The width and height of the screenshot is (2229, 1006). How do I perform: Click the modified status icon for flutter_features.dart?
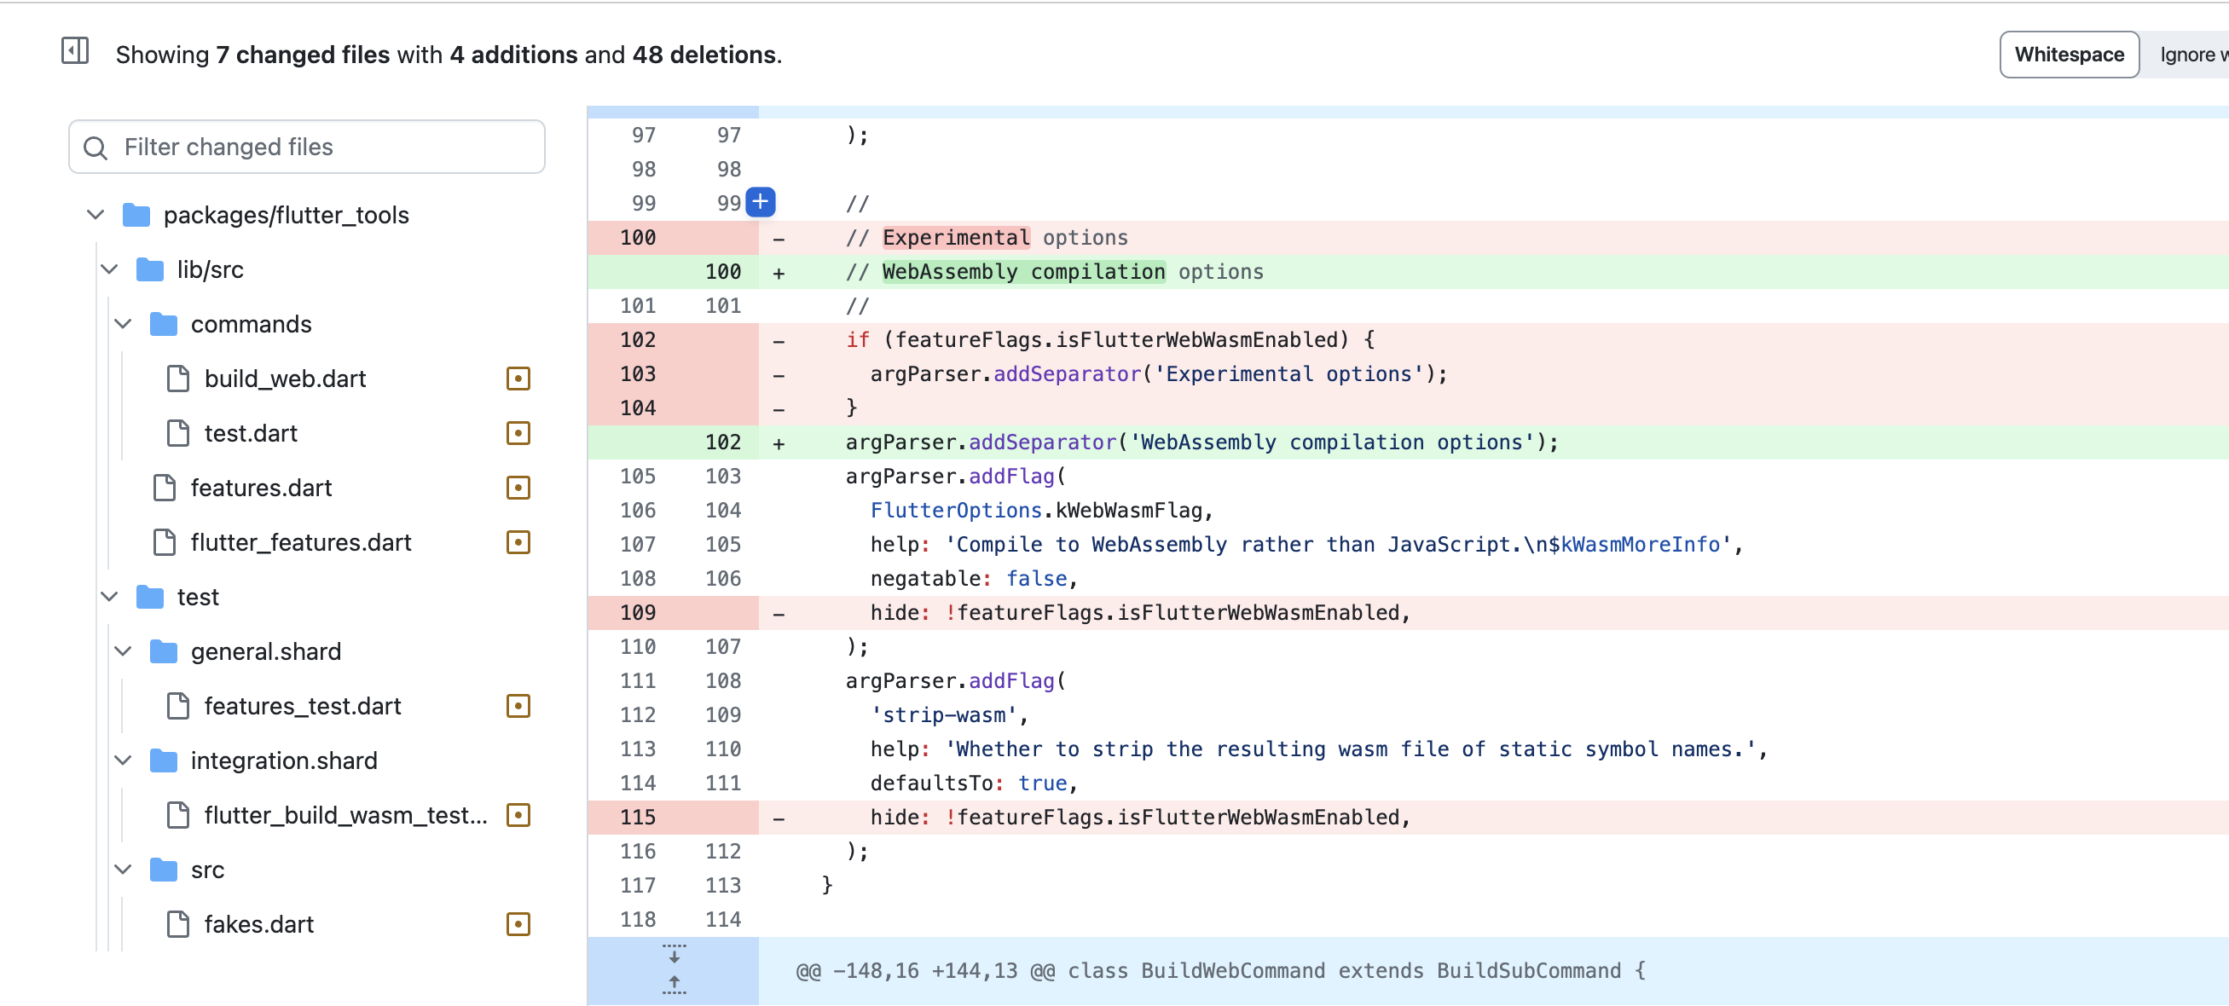click(518, 542)
